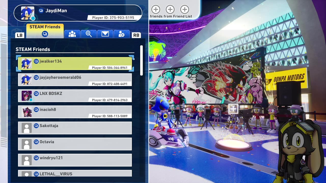326x183 pixels.
Task: Click the platform icon beside jwalker134
Action: (x=36, y=61)
